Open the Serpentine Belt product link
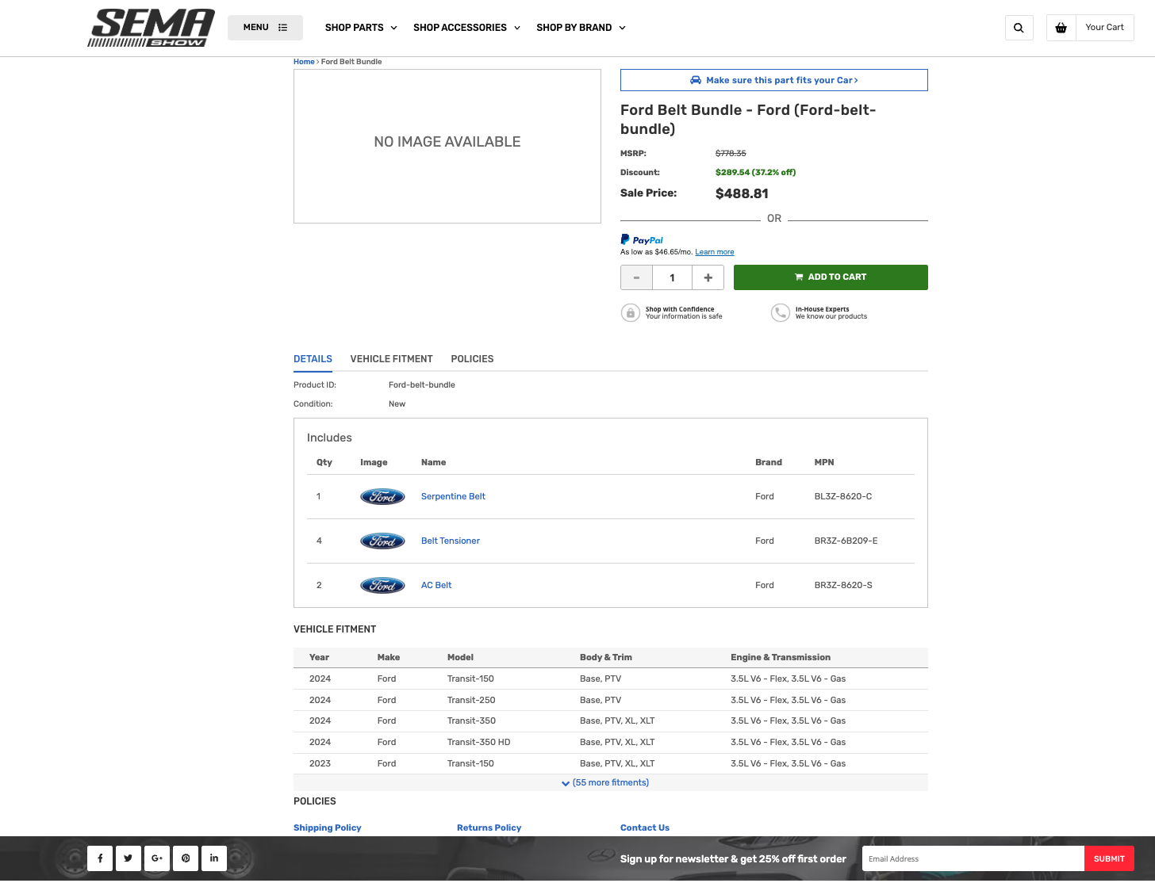This screenshot has height=883, width=1155. pyautogui.click(x=453, y=497)
